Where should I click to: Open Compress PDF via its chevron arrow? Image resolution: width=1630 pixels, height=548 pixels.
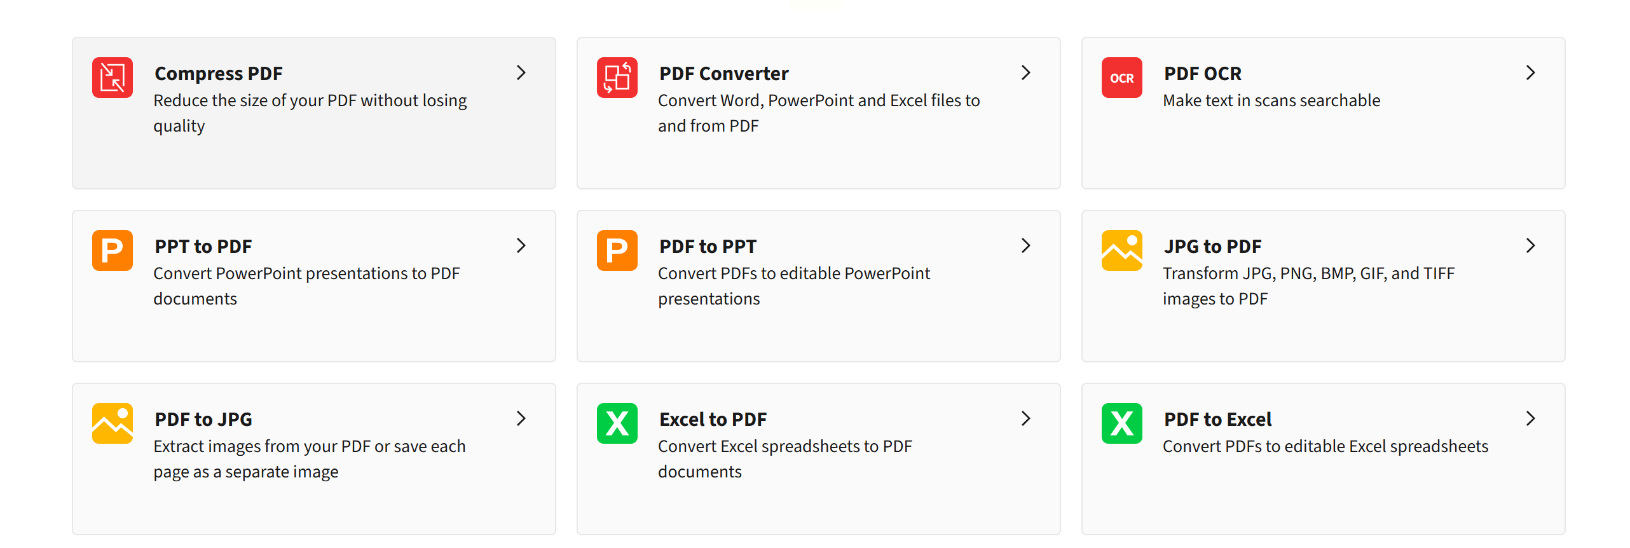point(521,73)
